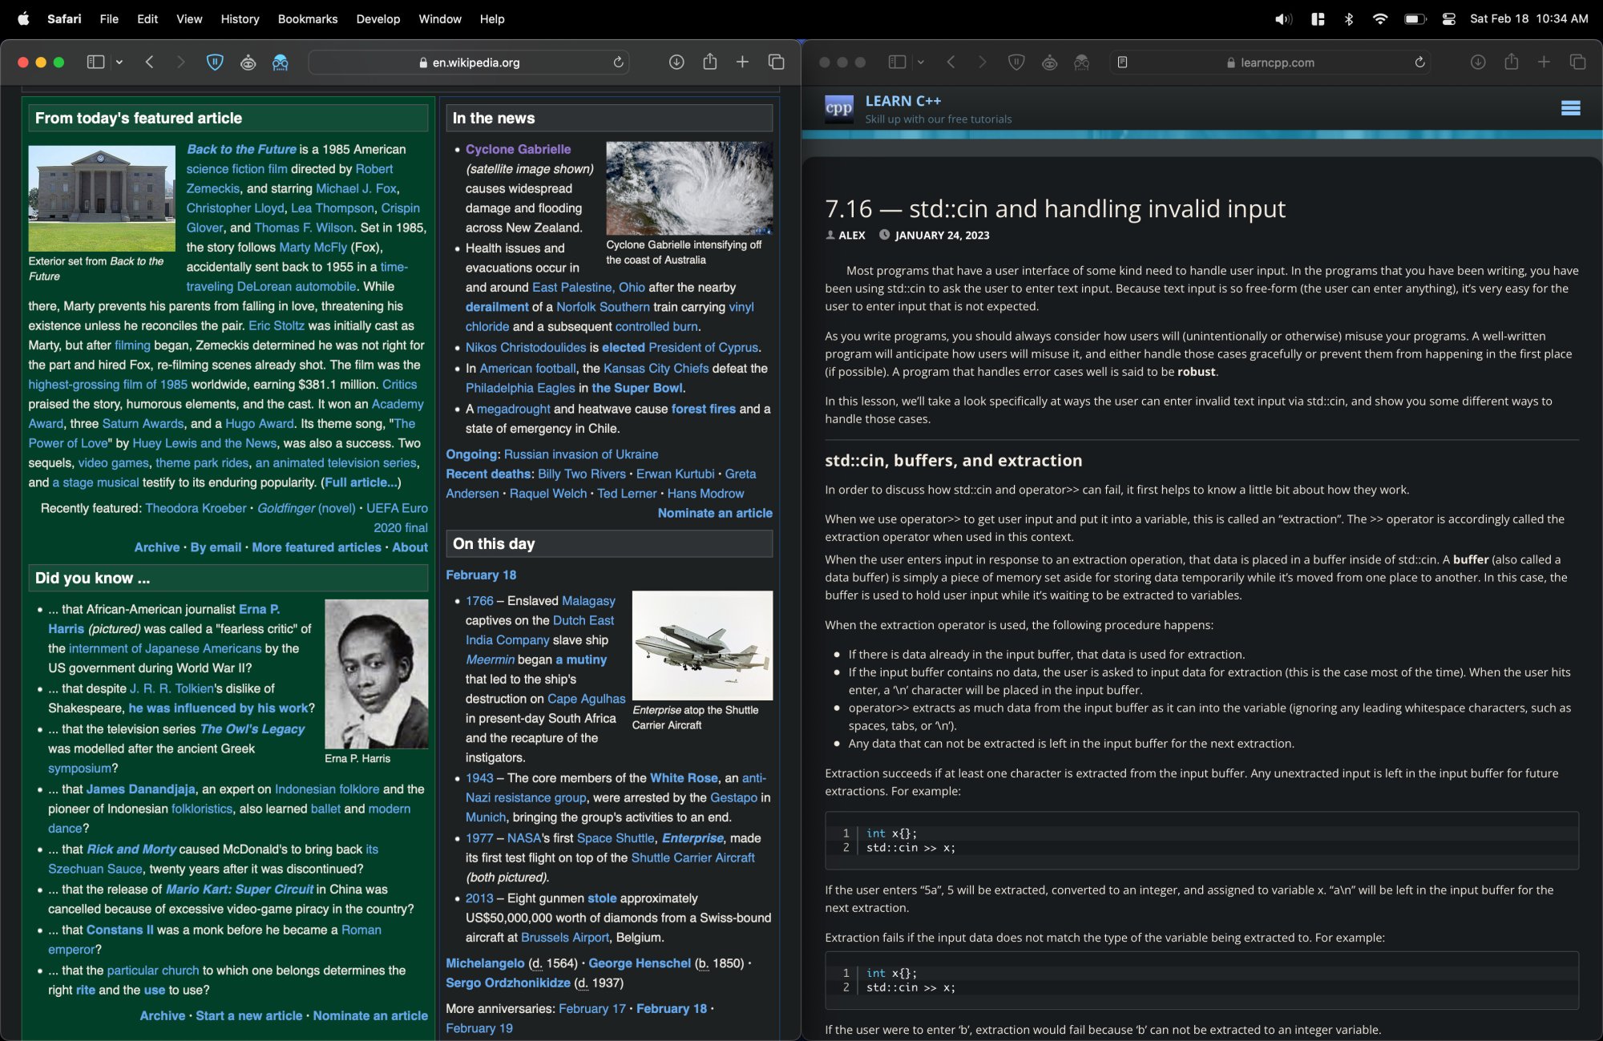Open downloads in the Wikipedia window toolbar
The width and height of the screenshot is (1603, 1041).
(x=676, y=62)
